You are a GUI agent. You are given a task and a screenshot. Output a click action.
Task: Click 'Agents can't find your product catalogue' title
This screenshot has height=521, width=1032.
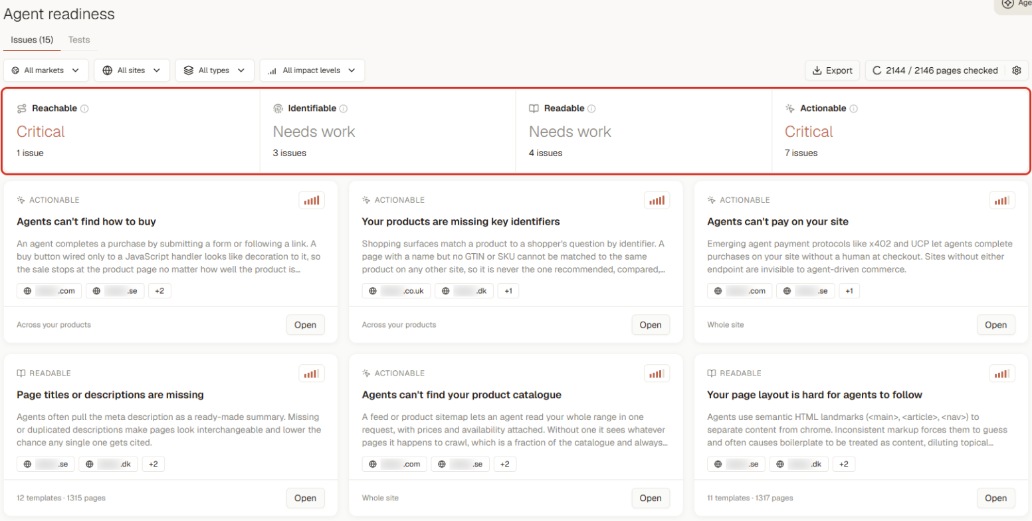462,395
